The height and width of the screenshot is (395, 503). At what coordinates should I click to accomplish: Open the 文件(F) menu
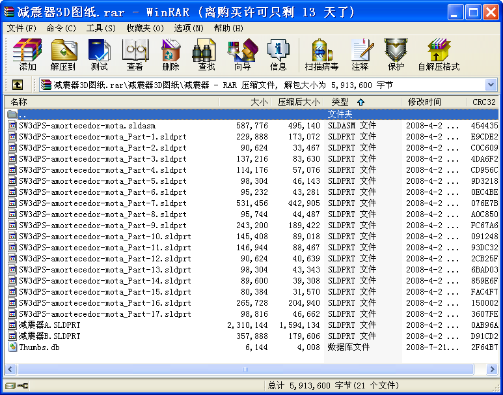21,28
